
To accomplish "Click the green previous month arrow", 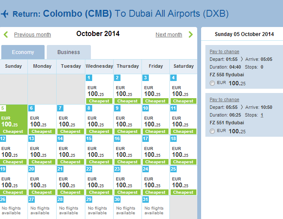I will point(6,34).
